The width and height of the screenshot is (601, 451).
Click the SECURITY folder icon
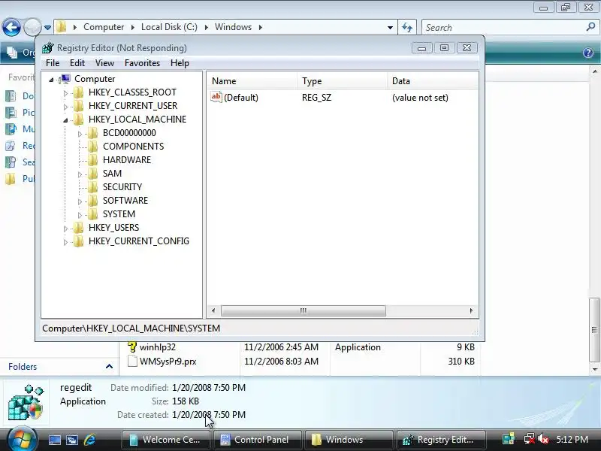(92, 186)
